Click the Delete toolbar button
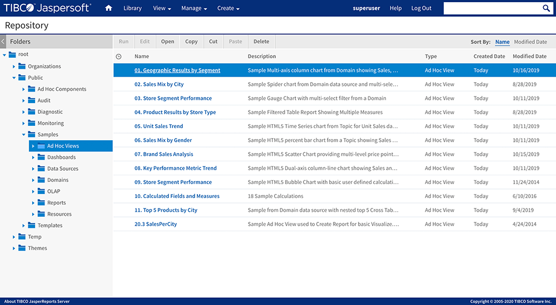 261,42
